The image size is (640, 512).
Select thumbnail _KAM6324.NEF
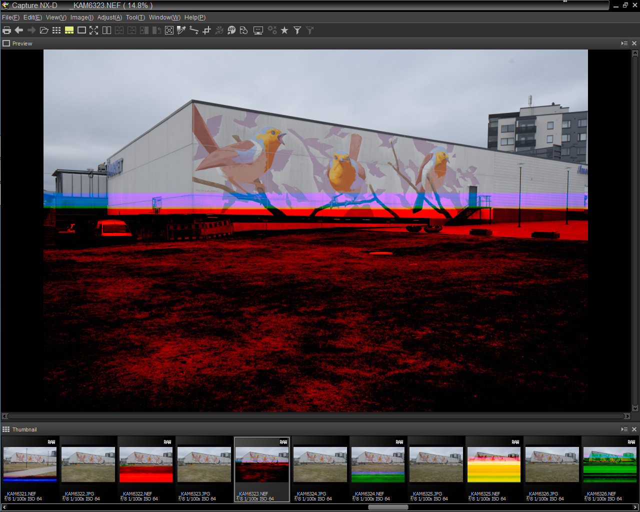[378, 469]
